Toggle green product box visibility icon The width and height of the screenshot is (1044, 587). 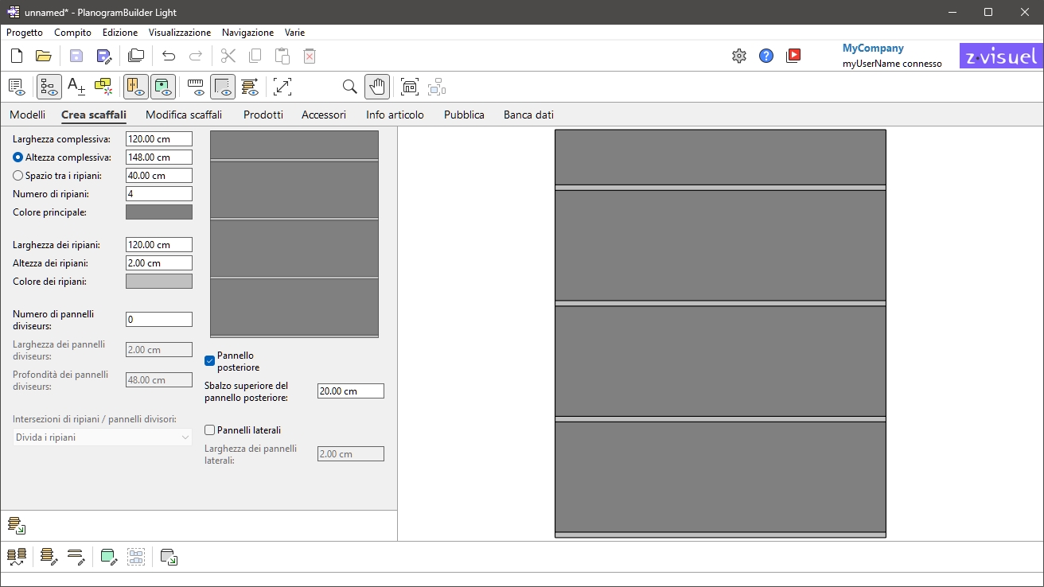tap(163, 87)
